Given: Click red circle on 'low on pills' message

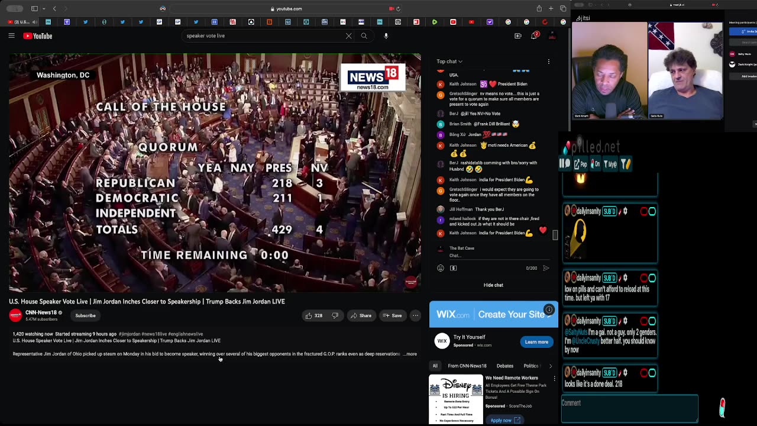Looking at the screenshot, I should click(644, 278).
